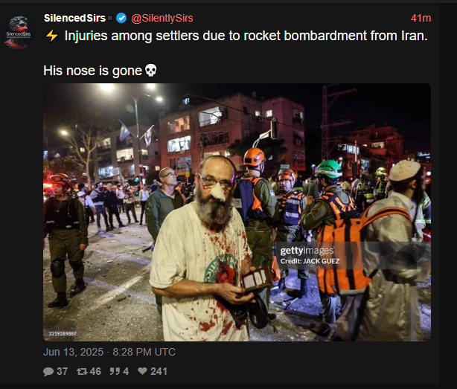Click the quote marks icon
The width and height of the screenshot is (457, 389).
(115, 371)
